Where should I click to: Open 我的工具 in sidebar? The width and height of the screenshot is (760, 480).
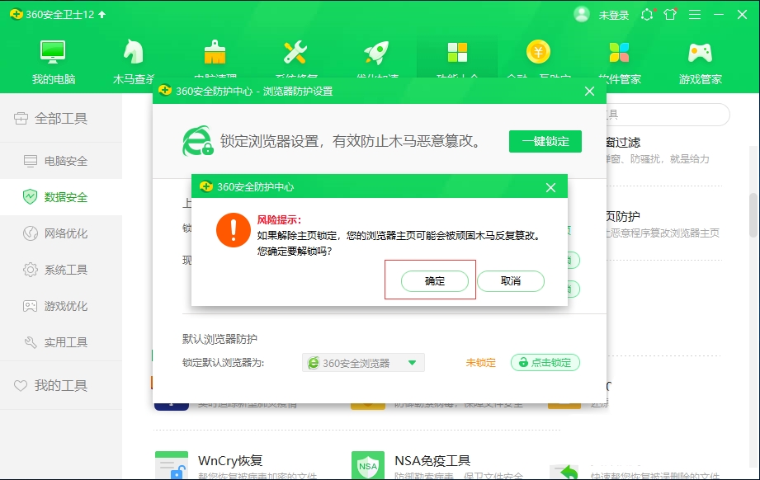pos(61,385)
